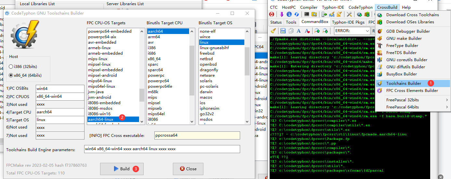This screenshot has width=451, height=179.
Task: Choose FPC Cross Elements Builder menu entry
Action: click(413, 90)
